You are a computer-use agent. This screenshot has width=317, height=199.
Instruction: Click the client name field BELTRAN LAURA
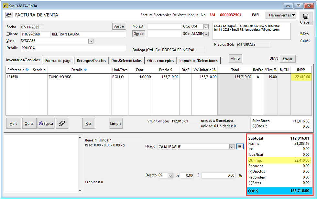coord(88,34)
